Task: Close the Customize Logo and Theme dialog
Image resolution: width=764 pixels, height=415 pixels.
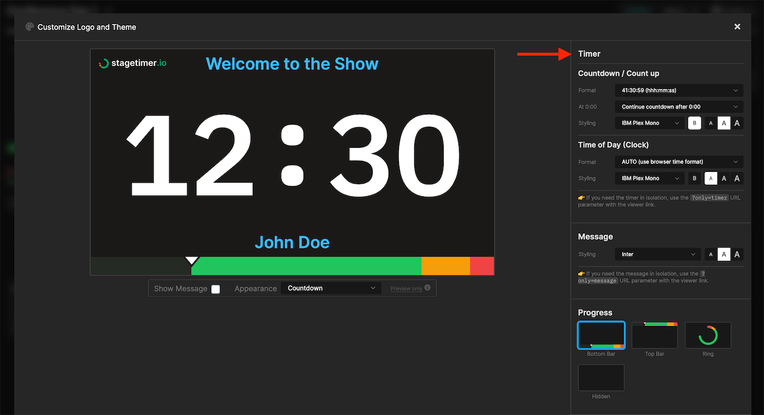Action: 737,26
